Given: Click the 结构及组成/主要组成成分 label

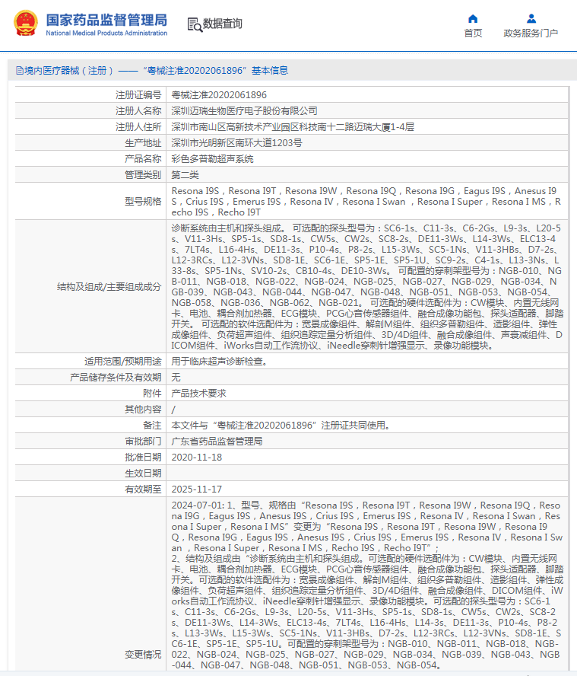Looking at the screenshot, I should click(x=109, y=287).
